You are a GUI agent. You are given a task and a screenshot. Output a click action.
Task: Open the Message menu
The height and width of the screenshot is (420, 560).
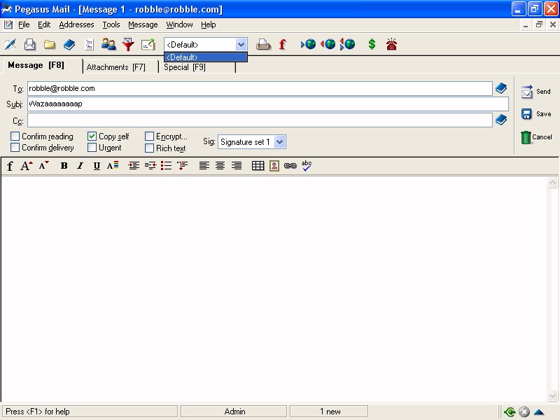click(143, 24)
